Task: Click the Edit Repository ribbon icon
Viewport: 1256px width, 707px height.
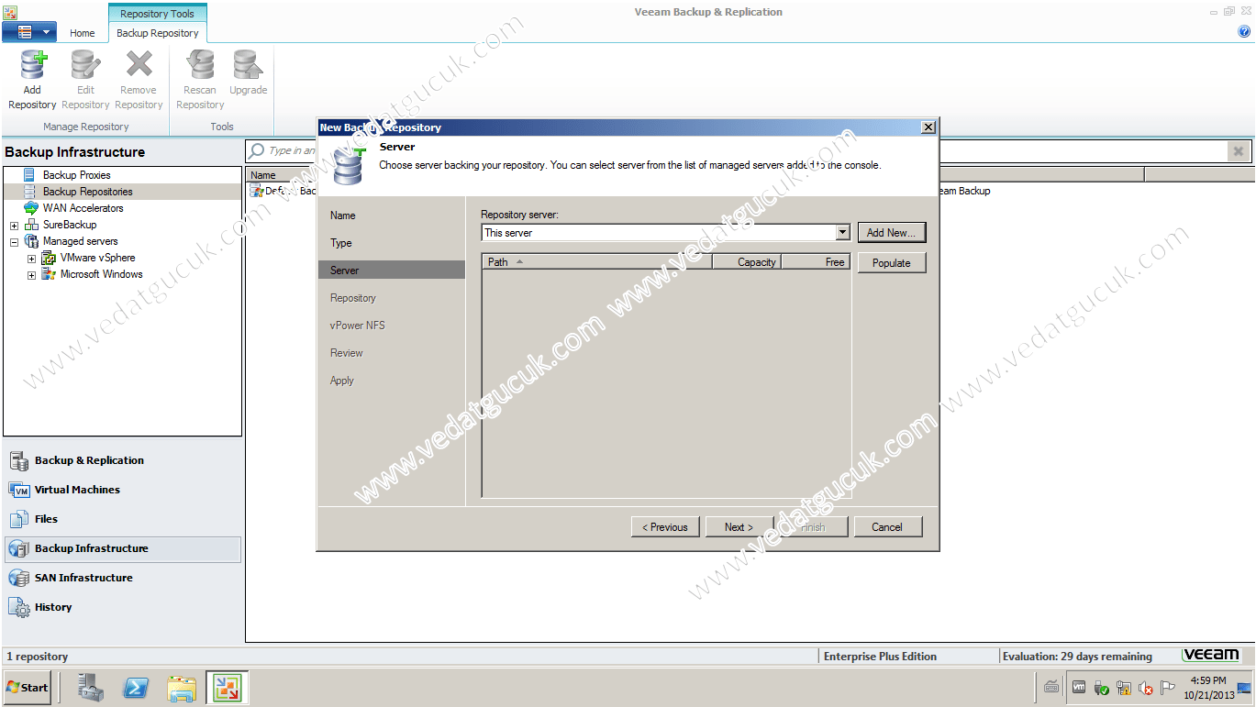Action: point(85,66)
